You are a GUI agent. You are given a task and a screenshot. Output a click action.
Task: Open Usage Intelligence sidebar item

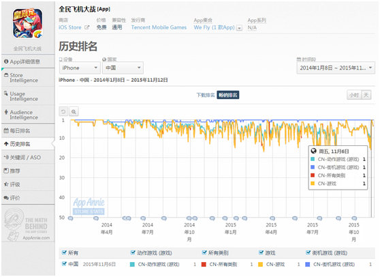(x=28, y=96)
